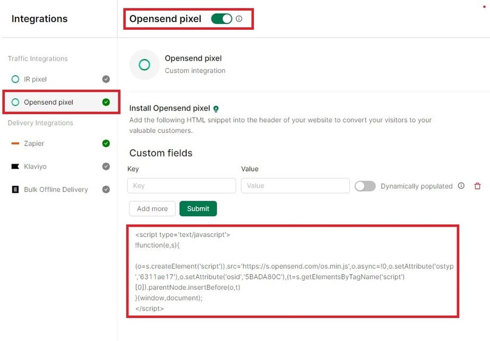Image resolution: width=490 pixels, height=341 pixels.
Task: Click the Opensend pixel circle icon in sidebar
Action: point(15,102)
